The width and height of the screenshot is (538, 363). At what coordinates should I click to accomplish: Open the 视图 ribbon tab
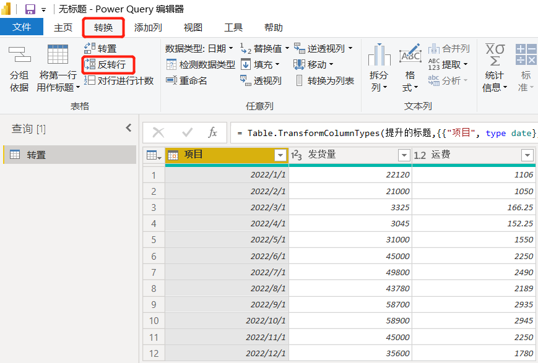tap(192, 27)
